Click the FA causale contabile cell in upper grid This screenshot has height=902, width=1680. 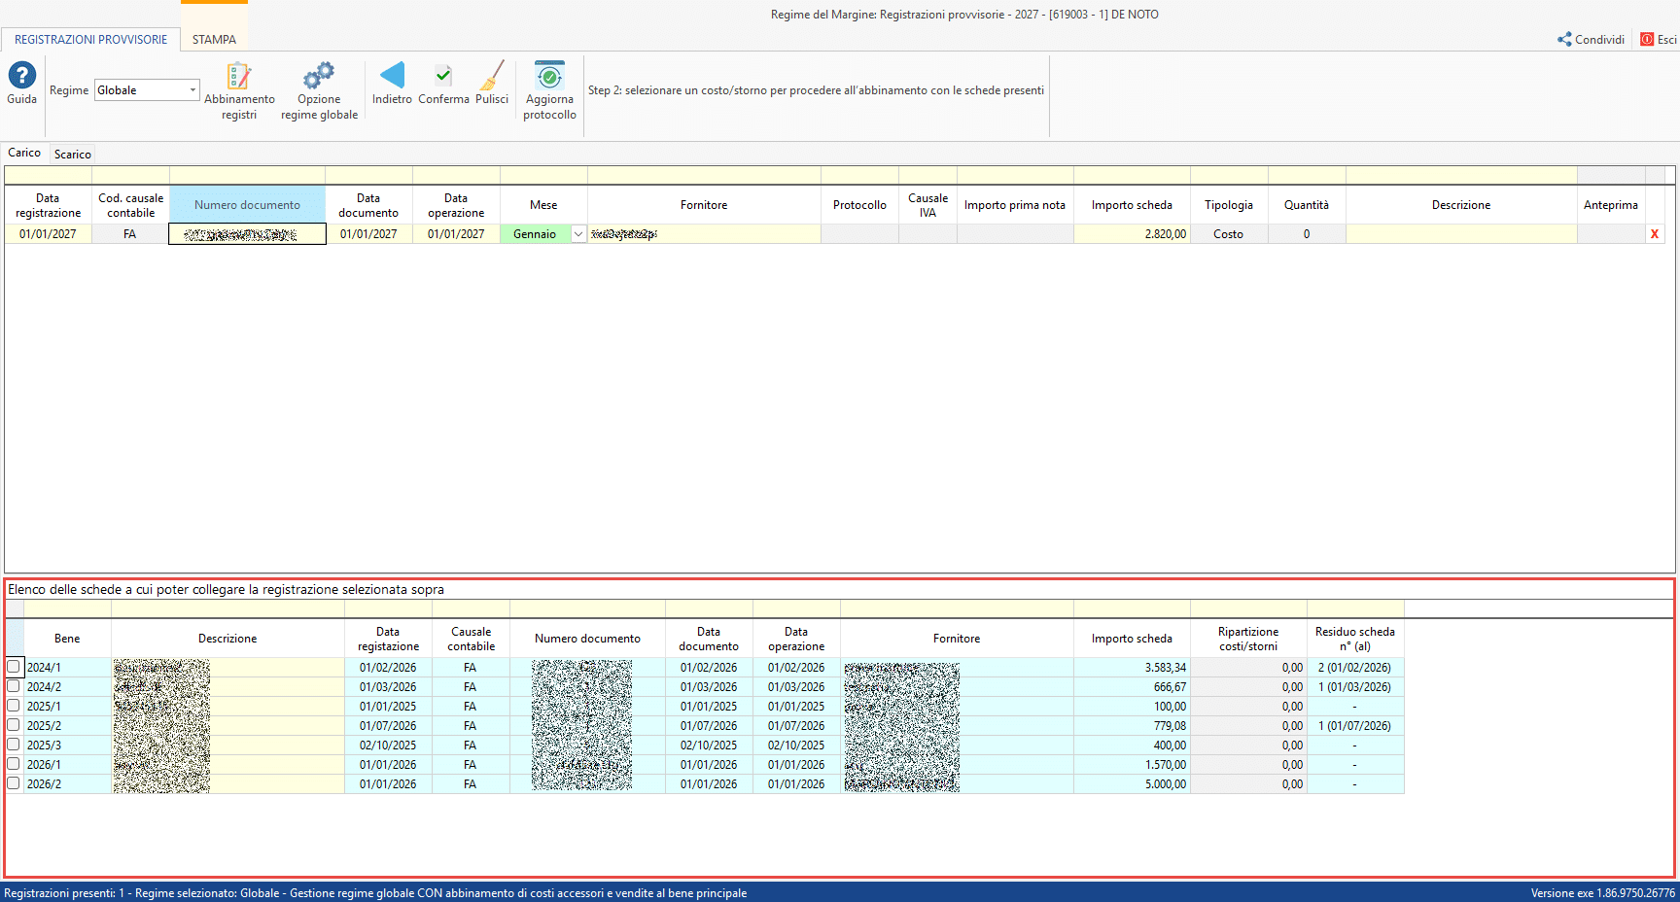(x=130, y=234)
